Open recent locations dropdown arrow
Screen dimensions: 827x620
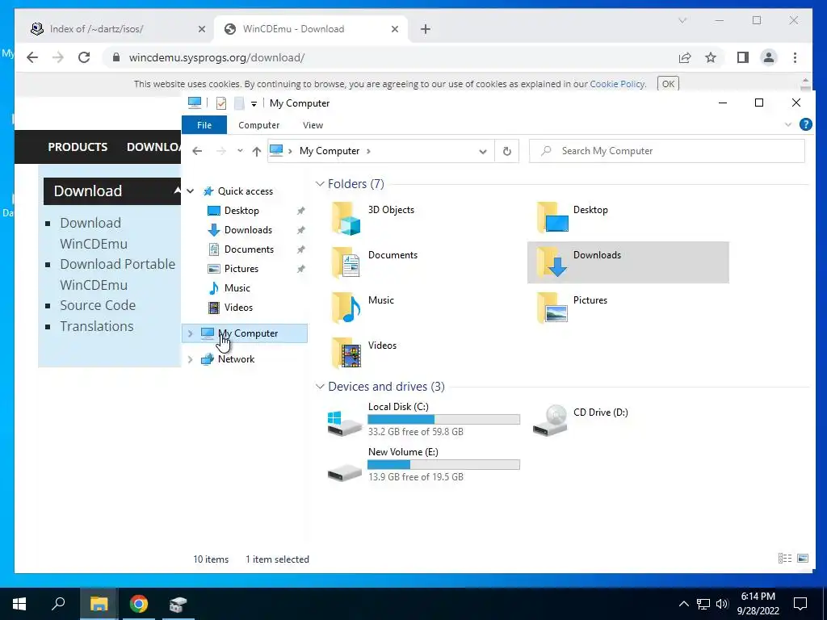[240, 151]
